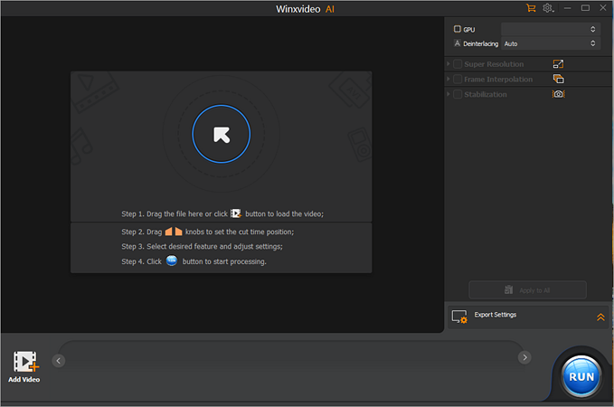This screenshot has height=407, width=614.
Task: Enable the Super Resolution checkbox
Action: pos(458,64)
